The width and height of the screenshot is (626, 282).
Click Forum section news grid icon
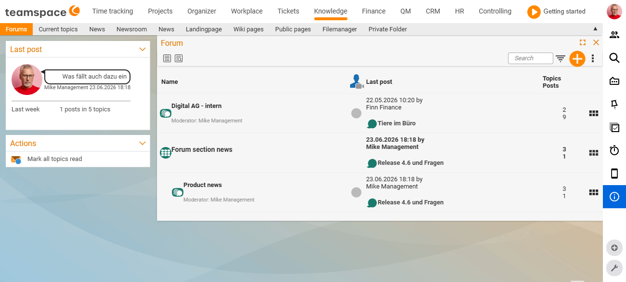click(165, 153)
